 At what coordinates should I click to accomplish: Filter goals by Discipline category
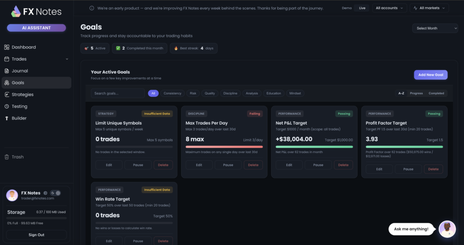tap(230, 93)
